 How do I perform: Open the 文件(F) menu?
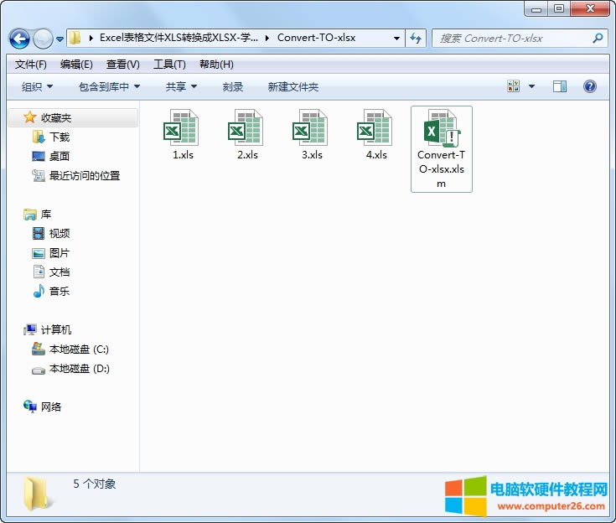click(31, 65)
